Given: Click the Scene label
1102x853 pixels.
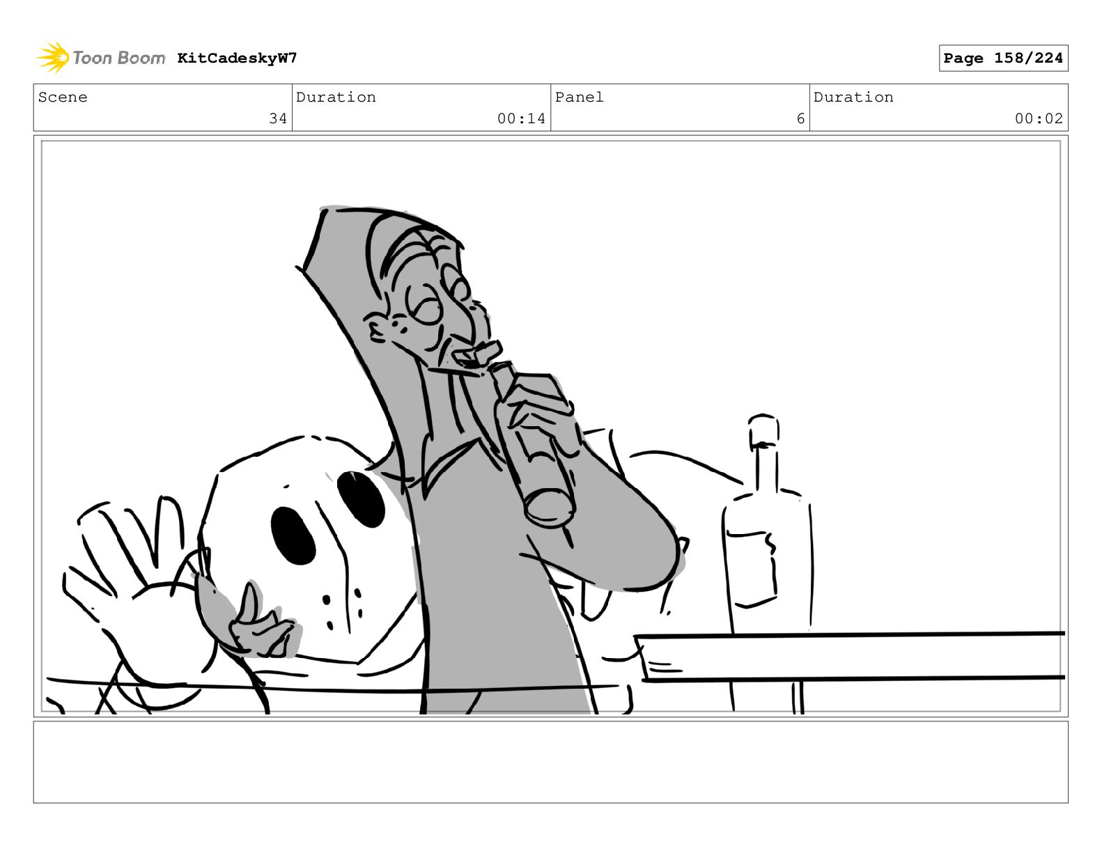Looking at the screenshot, I should 63,97.
